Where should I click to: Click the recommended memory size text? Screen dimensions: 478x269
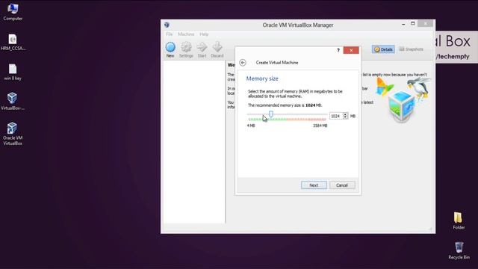(x=285, y=105)
